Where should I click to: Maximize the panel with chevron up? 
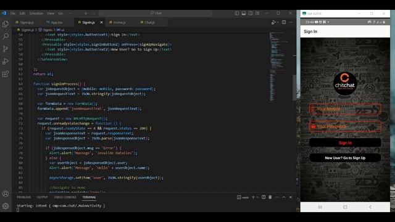284,197
